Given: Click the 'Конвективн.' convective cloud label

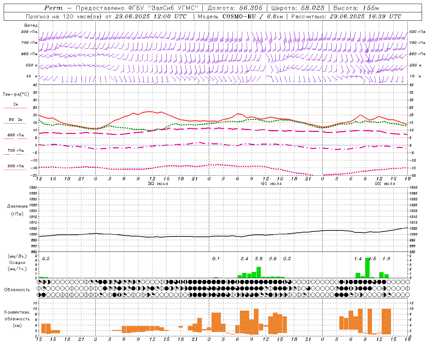Looking at the screenshot, I should point(17,312).
